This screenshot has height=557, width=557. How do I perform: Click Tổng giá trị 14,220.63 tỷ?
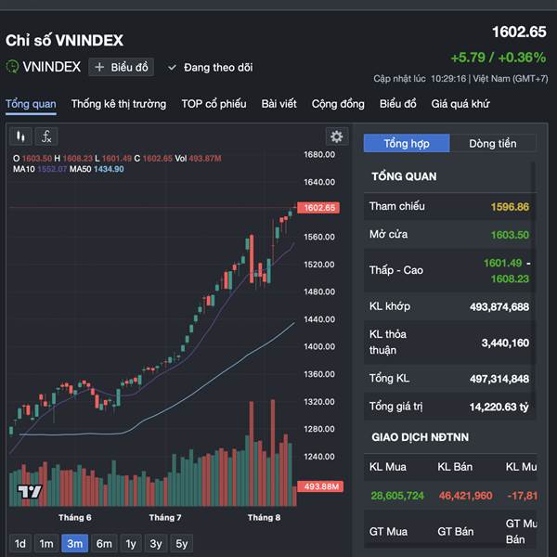click(499, 407)
